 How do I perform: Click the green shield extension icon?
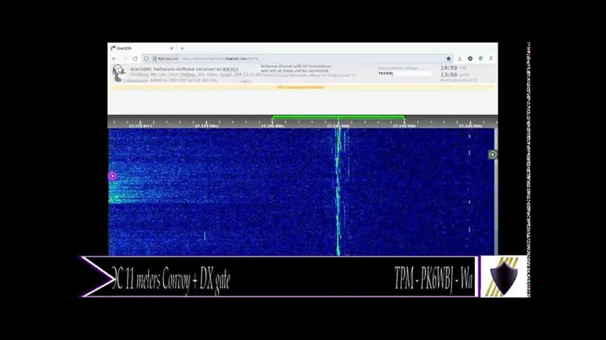(x=481, y=59)
